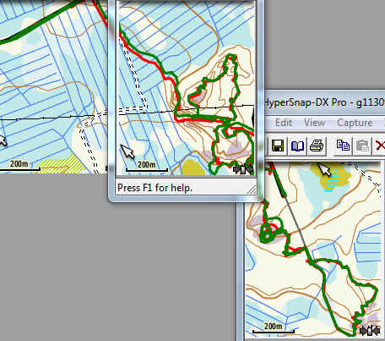
Task: Open the View menu
Action: tap(314, 123)
